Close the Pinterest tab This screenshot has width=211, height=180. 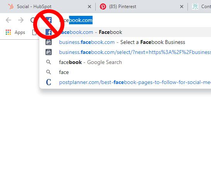182,7
